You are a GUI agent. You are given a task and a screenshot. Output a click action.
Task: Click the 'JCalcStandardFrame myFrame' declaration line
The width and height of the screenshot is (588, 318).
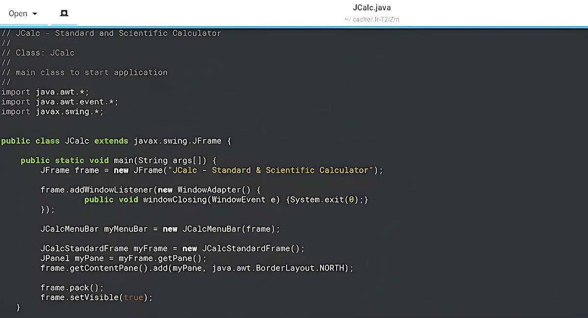click(172, 249)
